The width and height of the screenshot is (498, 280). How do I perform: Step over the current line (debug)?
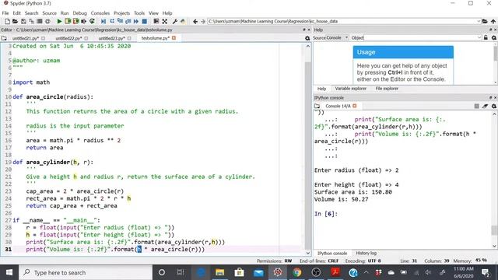pyautogui.click(x=112, y=21)
